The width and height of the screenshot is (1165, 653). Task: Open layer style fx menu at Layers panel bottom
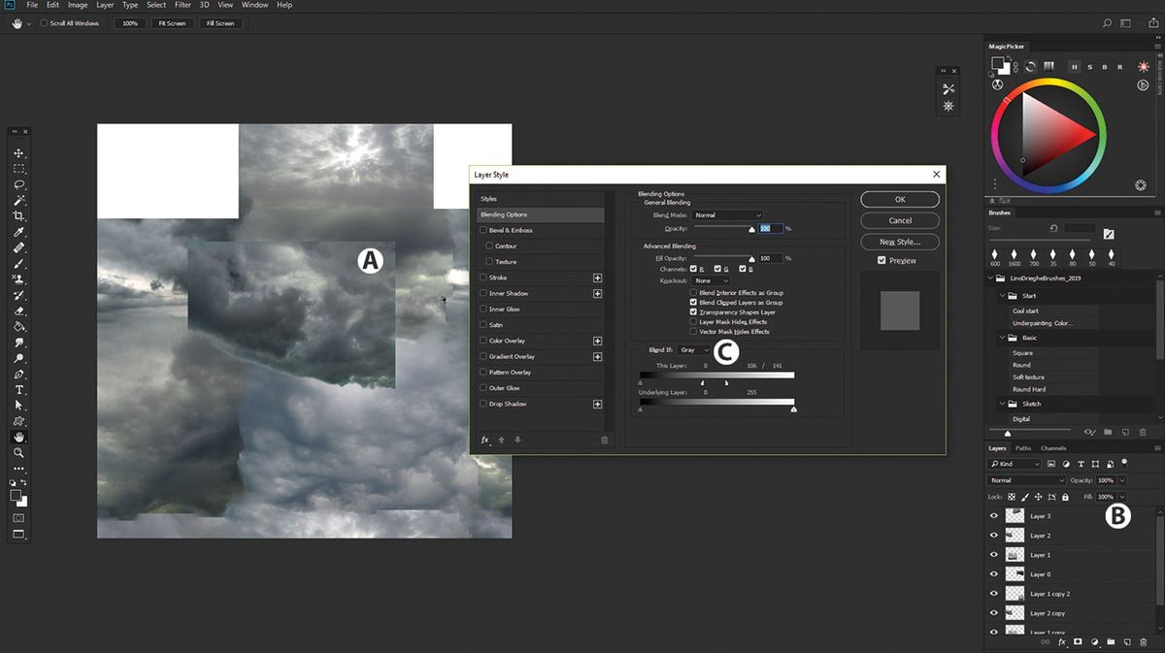(1061, 641)
